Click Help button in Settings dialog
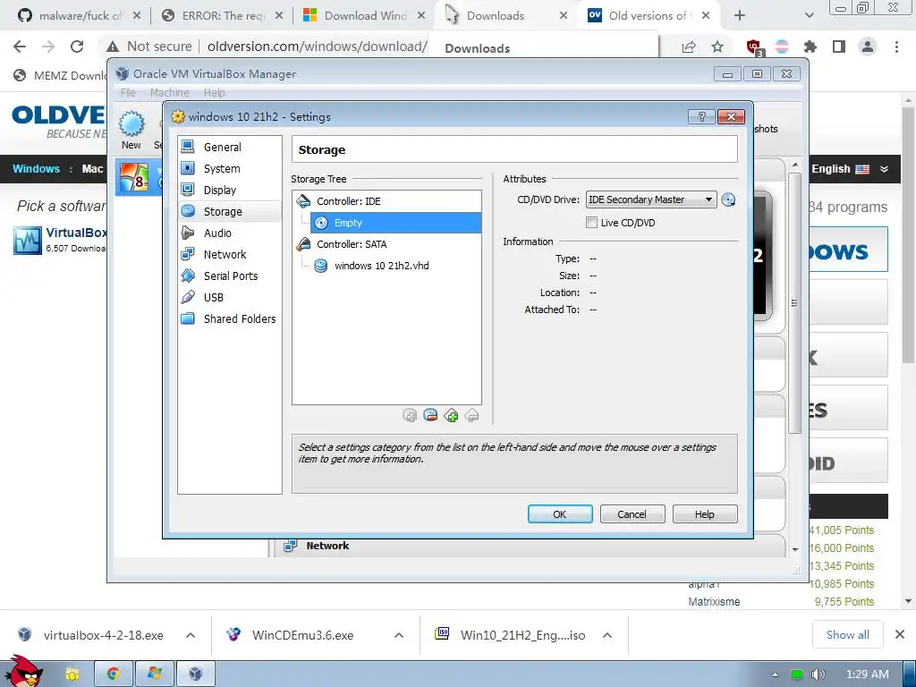Image resolution: width=916 pixels, height=687 pixels. click(705, 514)
